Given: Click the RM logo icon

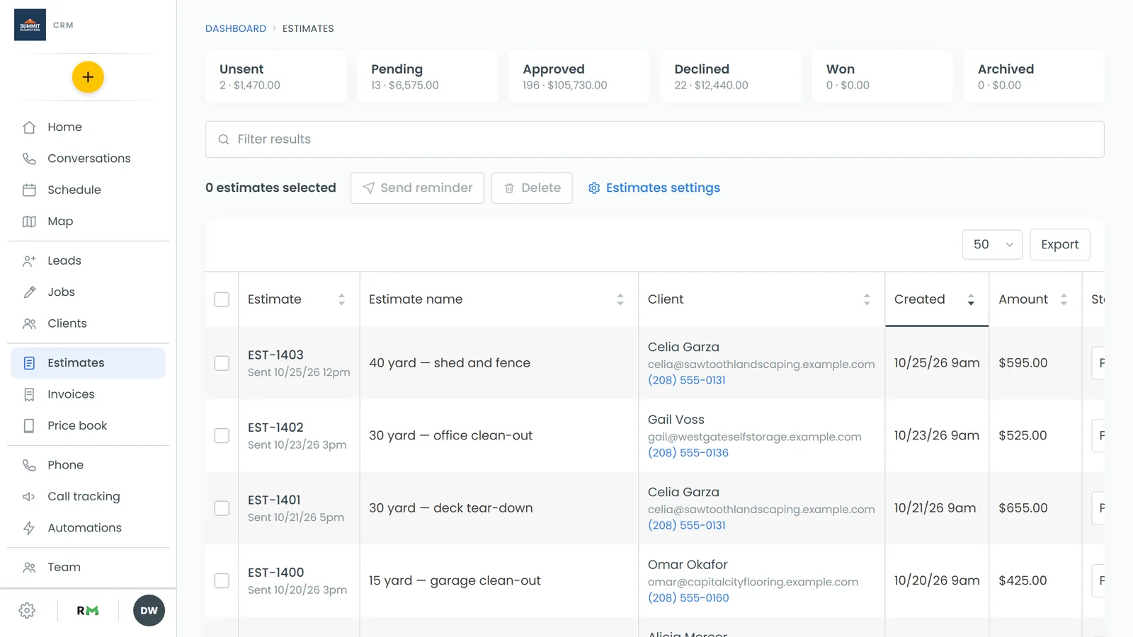Looking at the screenshot, I should (x=88, y=611).
